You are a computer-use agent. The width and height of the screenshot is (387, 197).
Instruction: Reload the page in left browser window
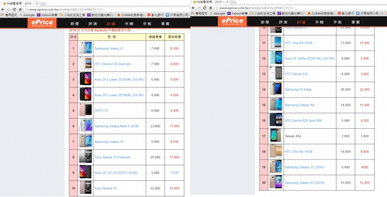(x=15, y=9)
